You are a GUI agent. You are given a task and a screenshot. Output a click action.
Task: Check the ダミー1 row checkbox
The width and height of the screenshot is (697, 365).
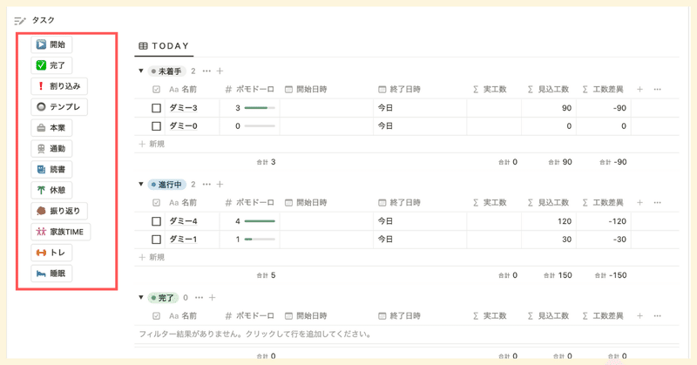click(x=156, y=240)
